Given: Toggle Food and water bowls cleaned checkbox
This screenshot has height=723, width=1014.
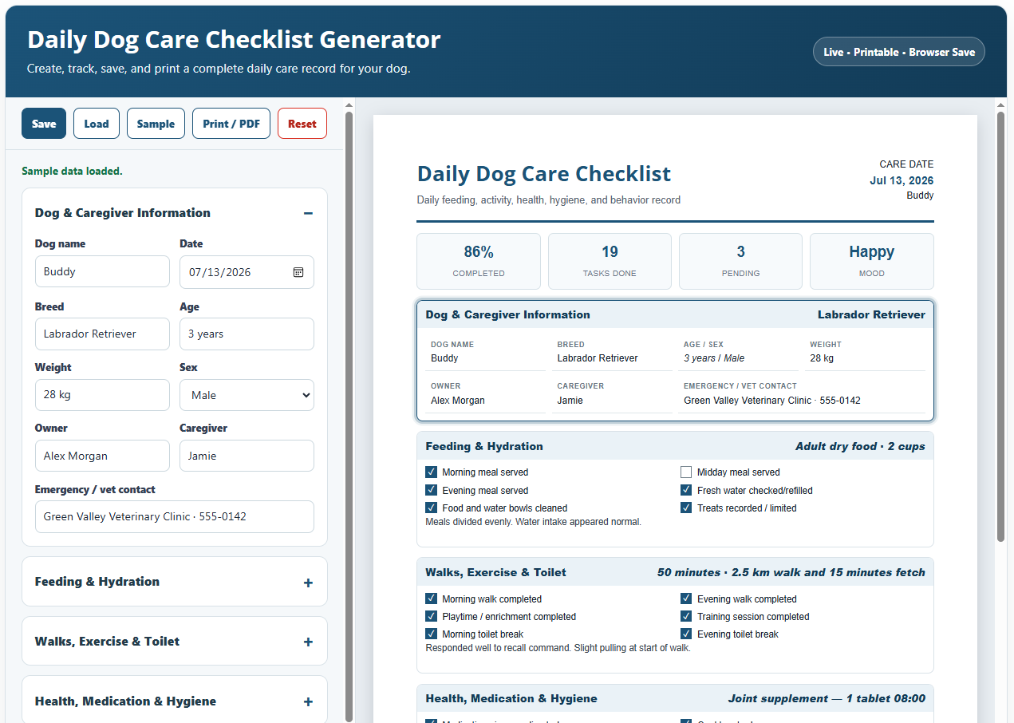Looking at the screenshot, I should pos(431,508).
